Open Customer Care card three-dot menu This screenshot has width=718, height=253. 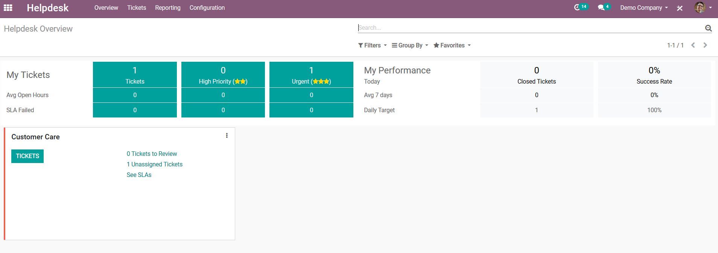[227, 136]
